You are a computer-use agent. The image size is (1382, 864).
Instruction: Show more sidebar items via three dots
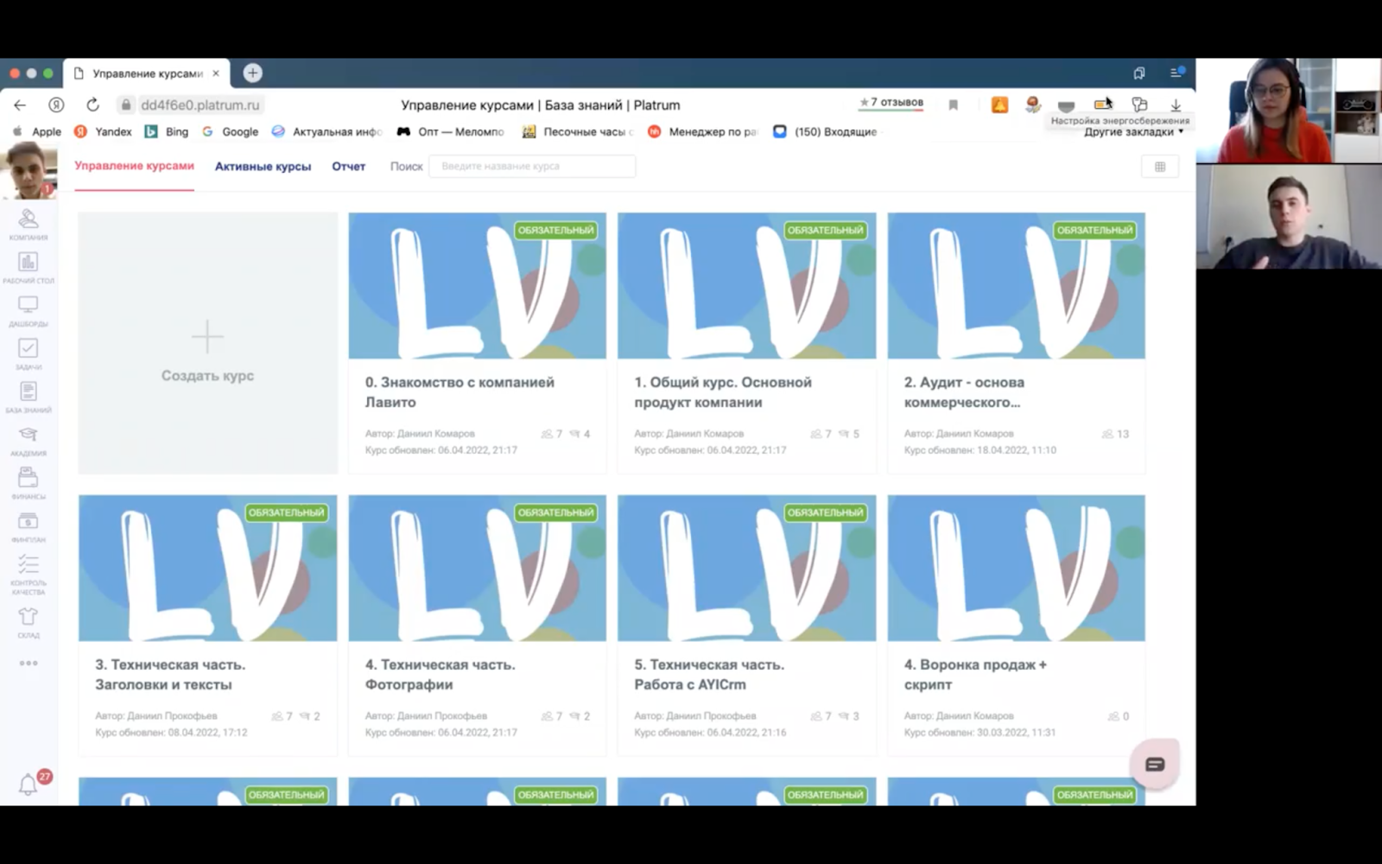point(29,664)
